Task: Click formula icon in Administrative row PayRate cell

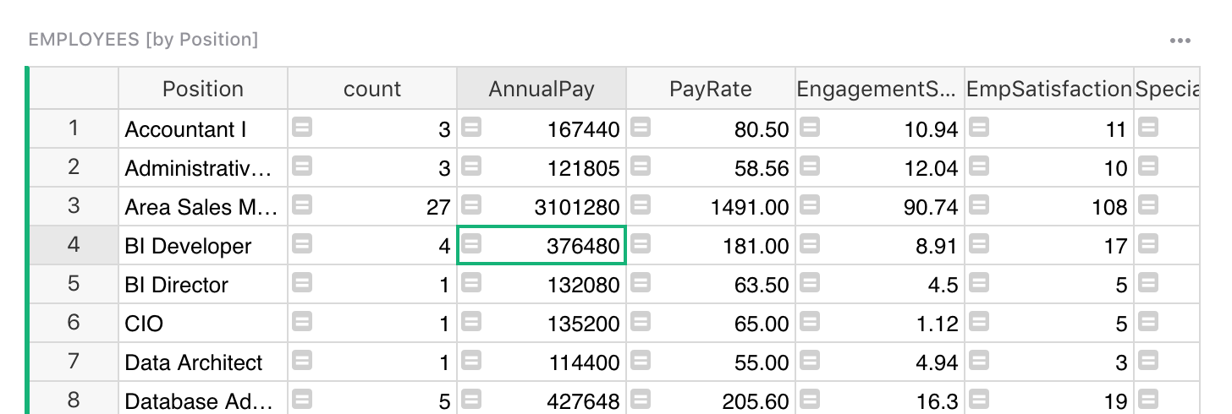Action: point(641,166)
